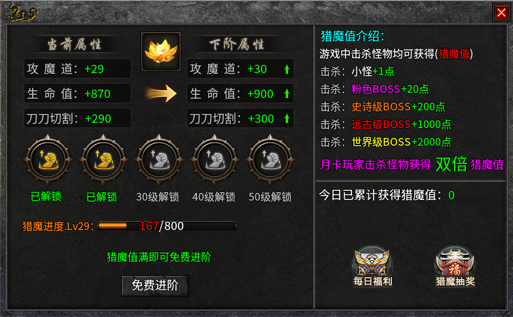Click the golden dragon logo in corner
Screen dimensions: 513x317
[x=22, y=13]
